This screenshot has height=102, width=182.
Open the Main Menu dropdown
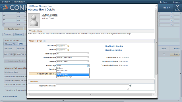[x=20, y=2]
